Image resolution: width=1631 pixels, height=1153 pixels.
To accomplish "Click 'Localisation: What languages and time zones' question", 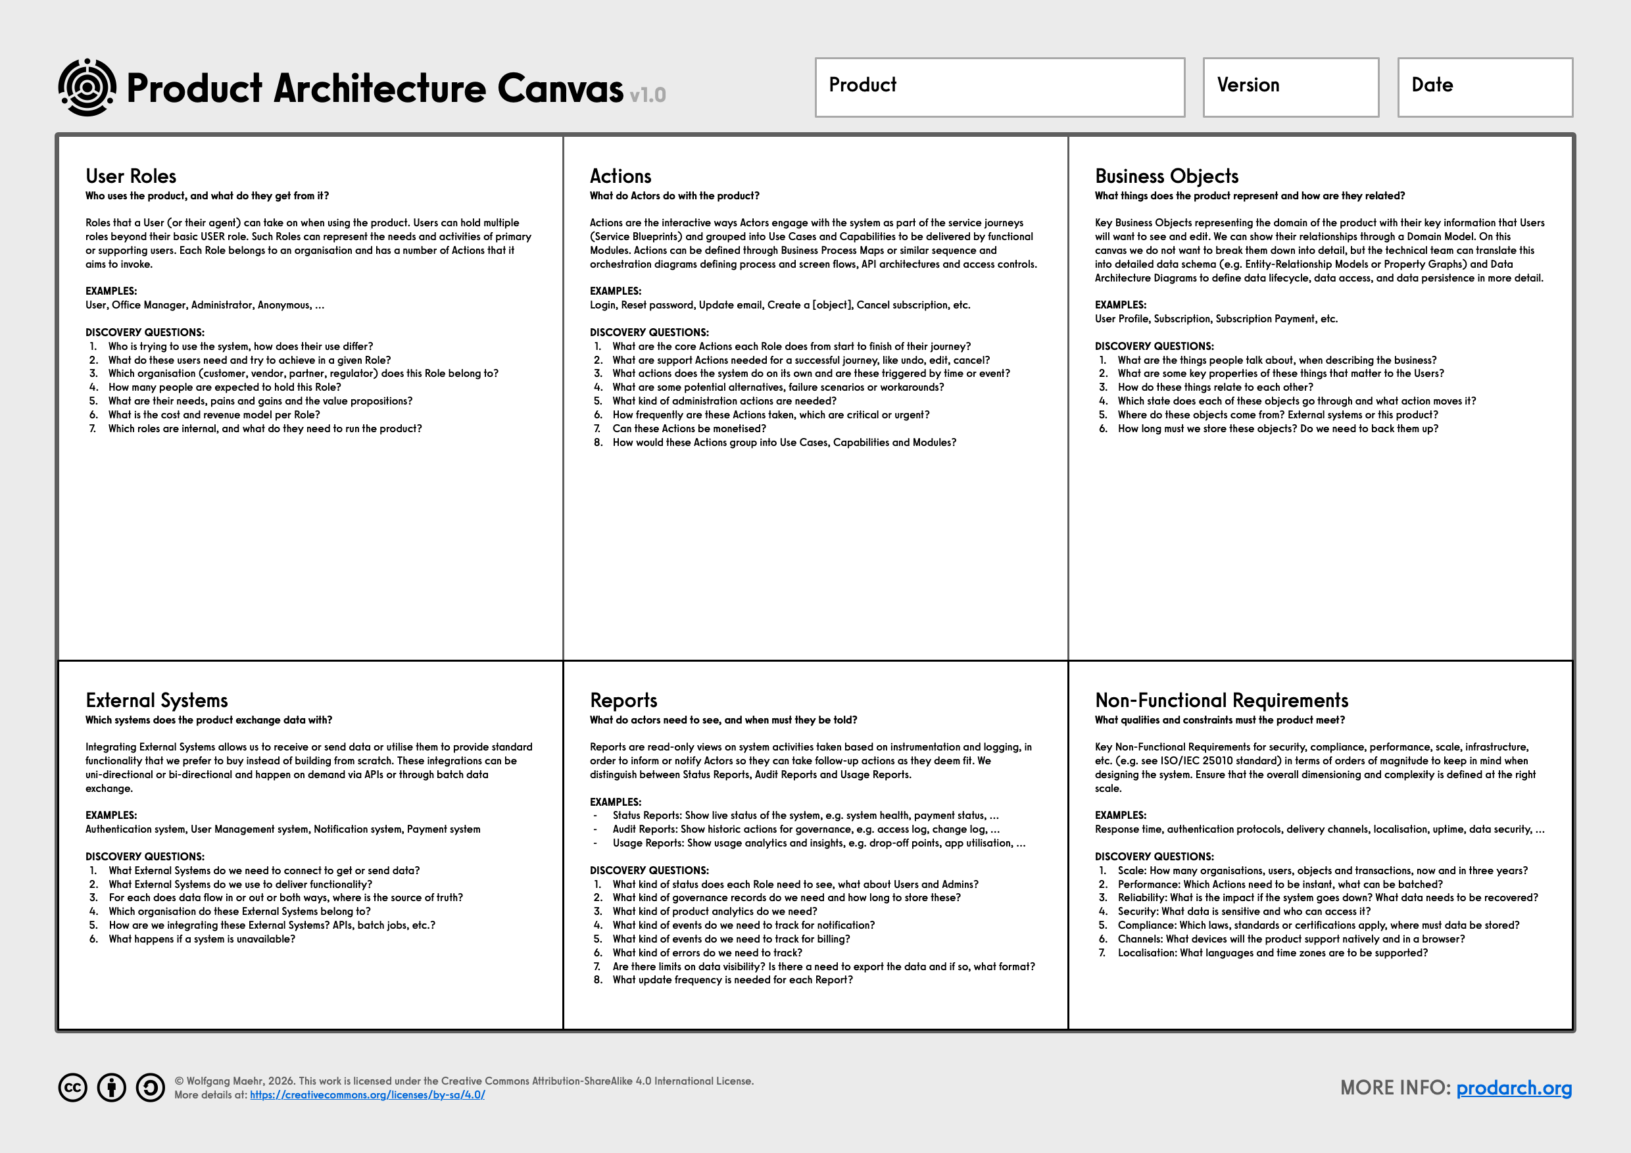I will [1273, 953].
